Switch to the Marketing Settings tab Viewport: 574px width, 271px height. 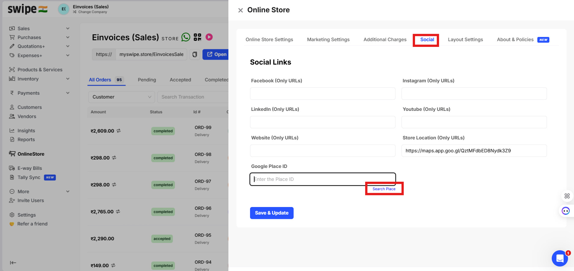pos(328,40)
